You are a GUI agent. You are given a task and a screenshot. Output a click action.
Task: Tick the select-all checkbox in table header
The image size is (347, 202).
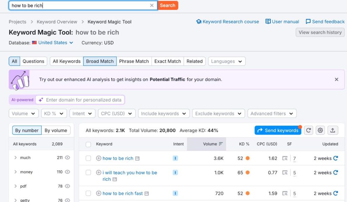[88, 144]
